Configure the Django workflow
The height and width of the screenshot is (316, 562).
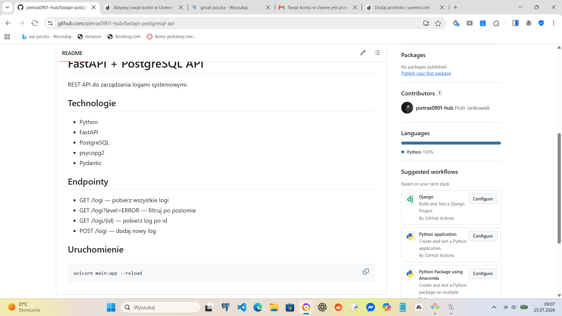(x=483, y=199)
